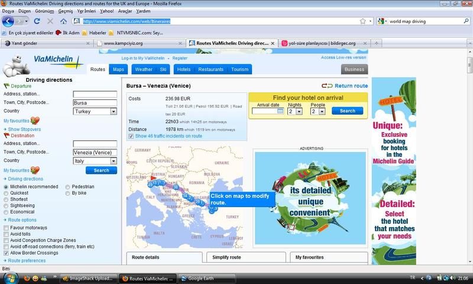Image resolution: width=473 pixels, height=284 pixels.
Task: Select the Quickest route radio option
Action: [x=7, y=192]
